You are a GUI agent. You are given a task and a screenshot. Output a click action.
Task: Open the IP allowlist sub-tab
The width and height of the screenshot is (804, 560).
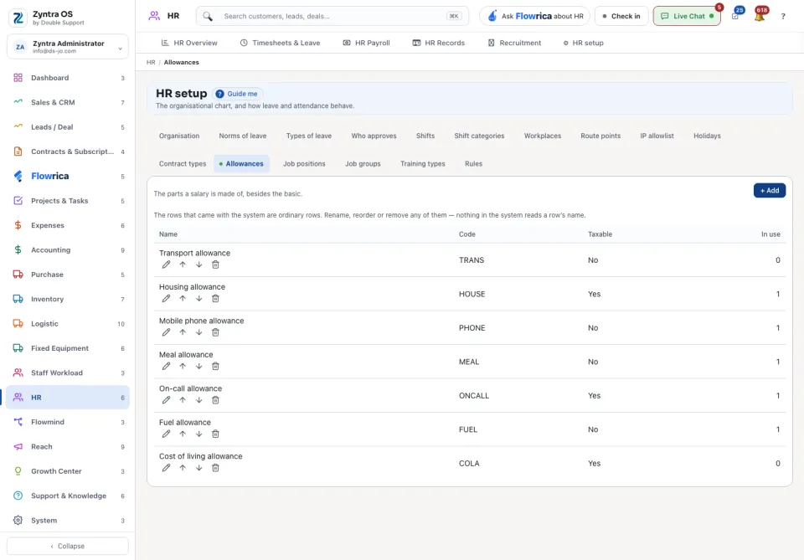(657, 136)
